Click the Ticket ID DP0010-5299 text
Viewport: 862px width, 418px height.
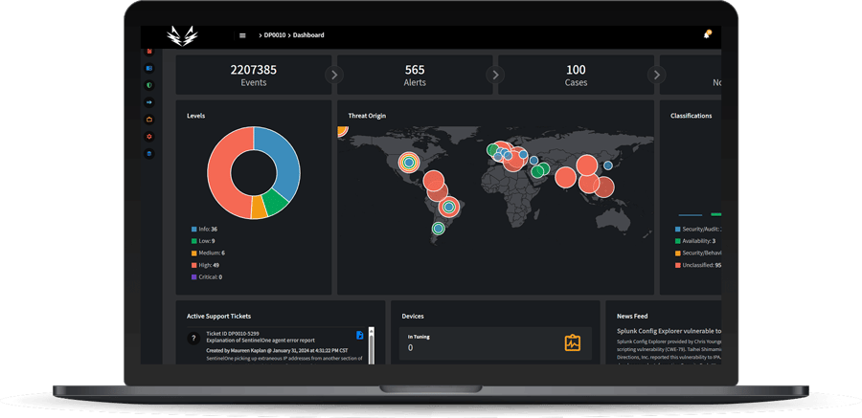pos(233,334)
